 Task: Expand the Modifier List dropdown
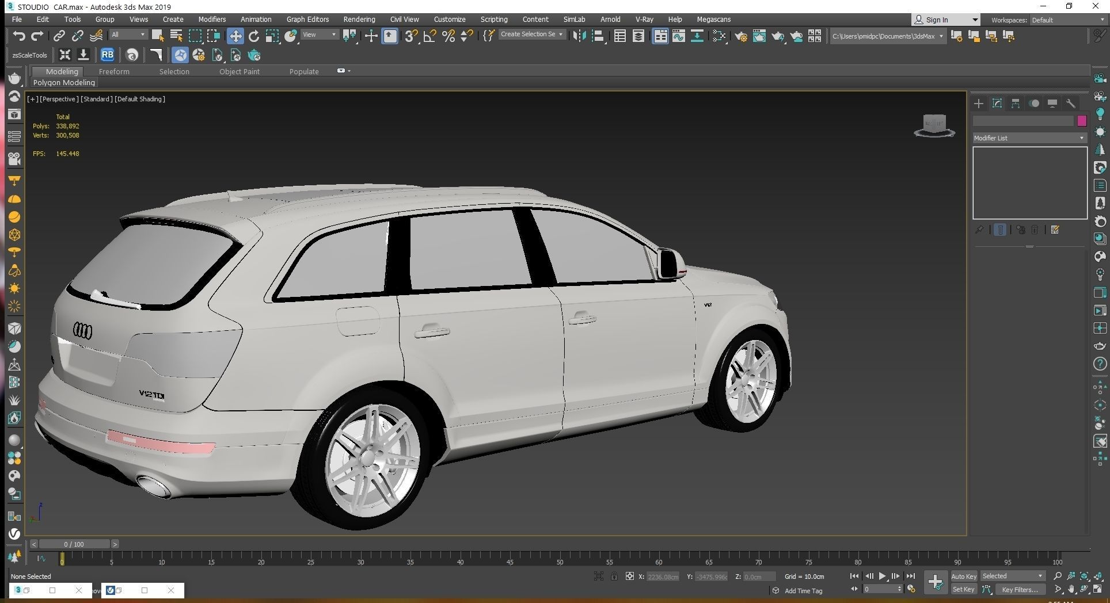[x=1029, y=138]
